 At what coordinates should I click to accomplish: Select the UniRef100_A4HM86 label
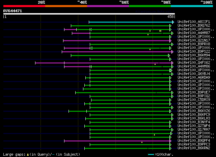pos(194,66)
